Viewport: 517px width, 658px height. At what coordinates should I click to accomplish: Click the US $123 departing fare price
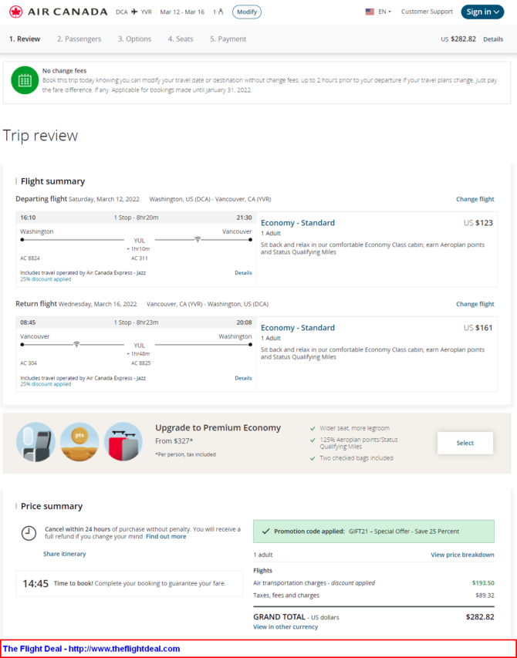(x=478, y=223)
